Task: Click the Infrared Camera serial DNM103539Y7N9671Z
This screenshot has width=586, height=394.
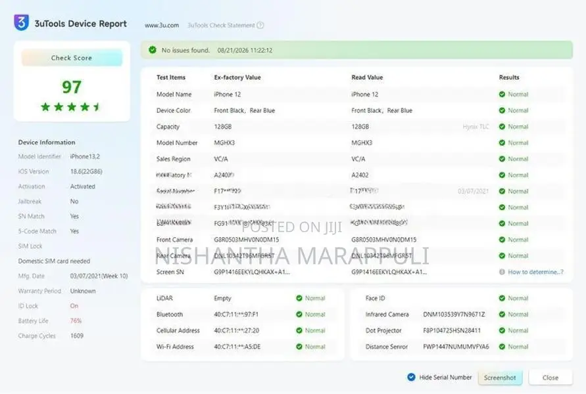Action: click(454, 315)
